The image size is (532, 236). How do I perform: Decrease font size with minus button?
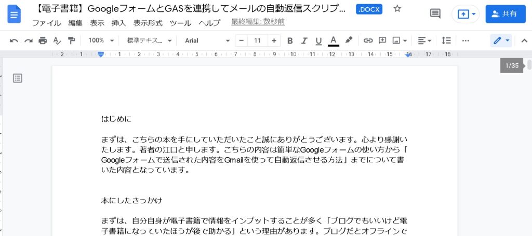tap(241, 40)
